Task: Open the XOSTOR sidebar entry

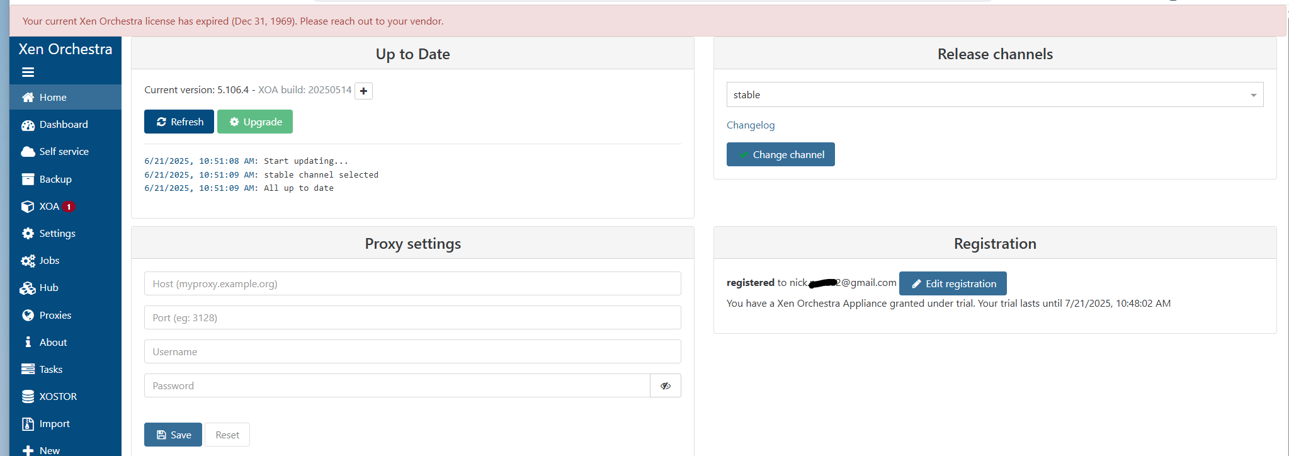Action: pos(65,396)
